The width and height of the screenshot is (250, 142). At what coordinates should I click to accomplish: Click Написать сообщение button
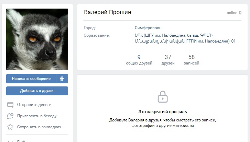click(x=31, y=79)
